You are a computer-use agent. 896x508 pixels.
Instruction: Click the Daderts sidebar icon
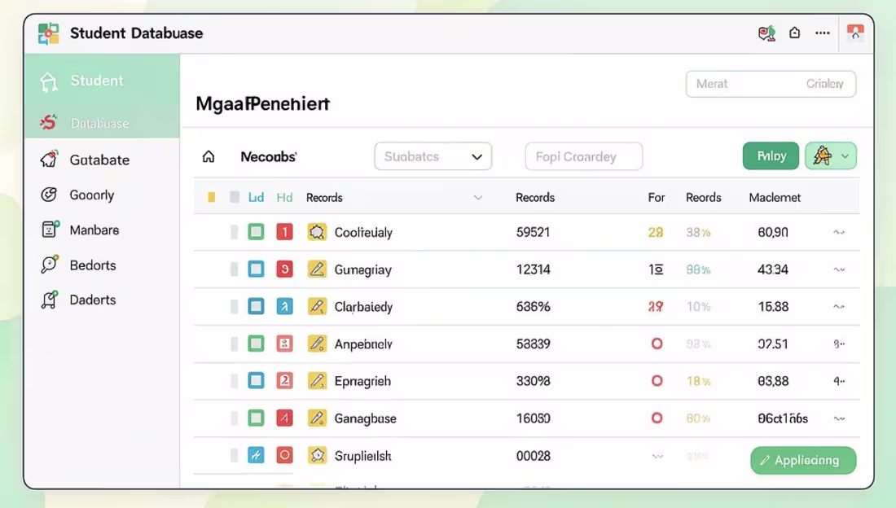tap(49, 300)
